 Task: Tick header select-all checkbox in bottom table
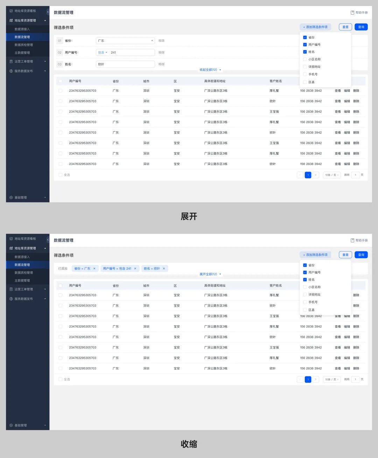pyautogui.click(x=60, y=285)
